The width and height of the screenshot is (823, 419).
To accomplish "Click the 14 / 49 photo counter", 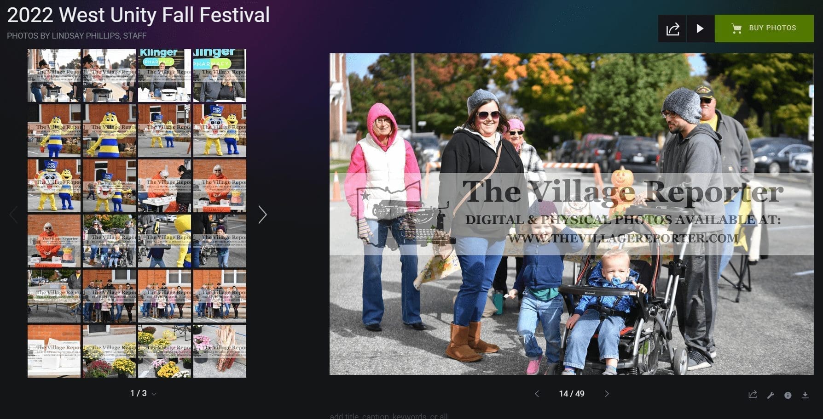I will [x=572, y=394].
